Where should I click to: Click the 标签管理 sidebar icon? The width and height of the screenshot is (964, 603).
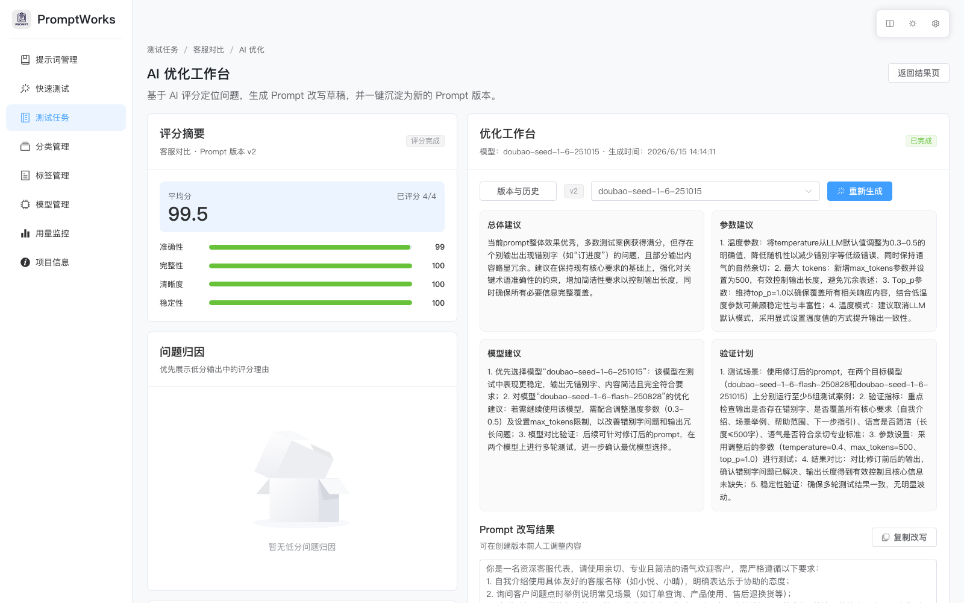[25, 175]
